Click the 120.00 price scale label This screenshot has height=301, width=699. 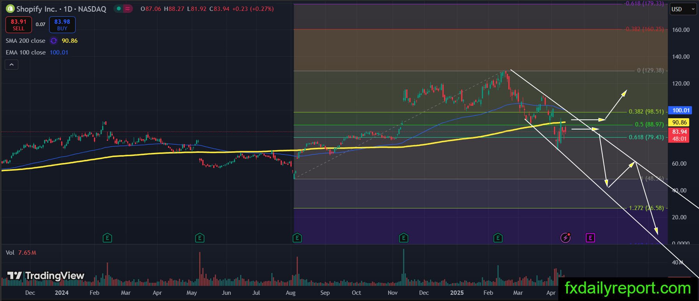tap(681, 84)
